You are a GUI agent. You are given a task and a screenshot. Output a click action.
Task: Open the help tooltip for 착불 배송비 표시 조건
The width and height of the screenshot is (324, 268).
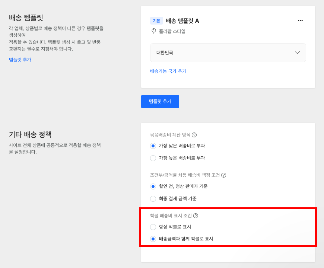tap(196, 216)
